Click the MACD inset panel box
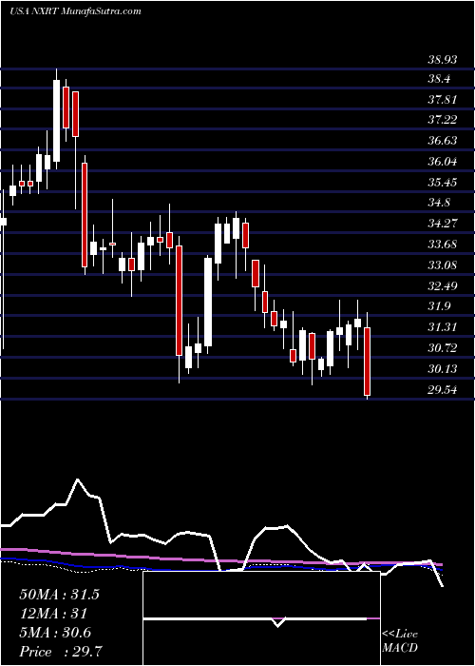Image resolution: width=475 pixels, height=666 pixels. pos(261,618)
